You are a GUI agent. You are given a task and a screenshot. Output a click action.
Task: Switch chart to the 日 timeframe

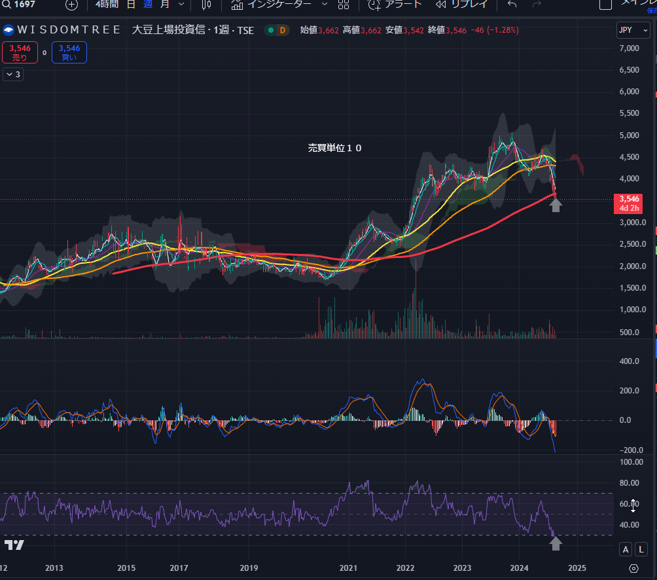131,4
